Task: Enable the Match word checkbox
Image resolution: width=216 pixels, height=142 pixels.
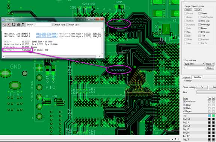Action: (x=54, y=25)
